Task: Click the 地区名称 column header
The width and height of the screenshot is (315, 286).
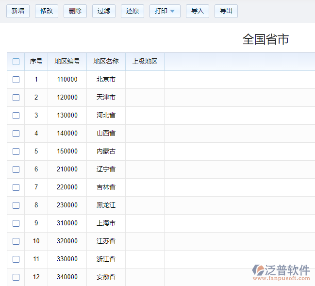Action: pos(106,62)
